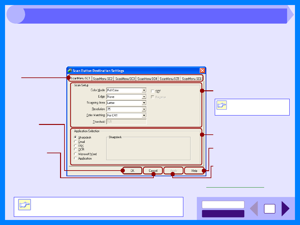This screenshot has height=225, width=300.
Task: Click the green underlined link
Action: tap(235, 187)
